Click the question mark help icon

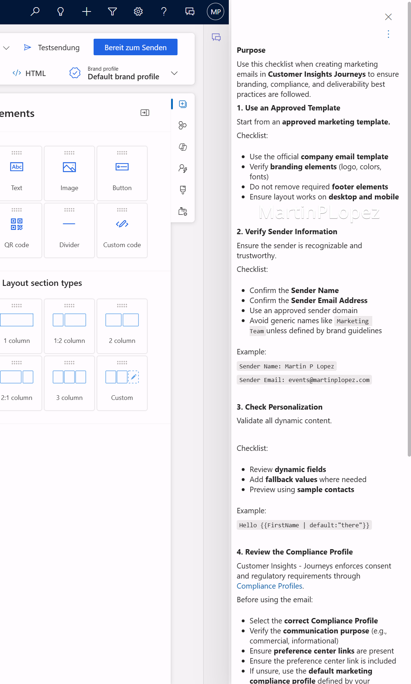click(164, 12)
